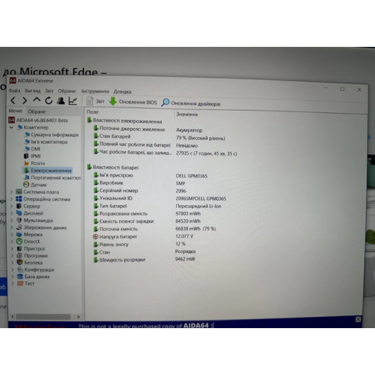Click the Звіт report toolbar button
This screenshot has height=375, width=375.
tap(96, 101)
